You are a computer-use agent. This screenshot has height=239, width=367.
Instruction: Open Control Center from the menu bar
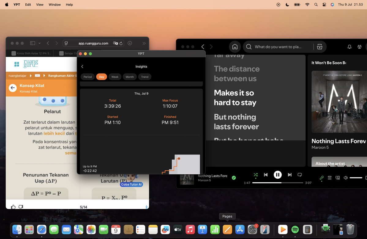pos(324,5)
